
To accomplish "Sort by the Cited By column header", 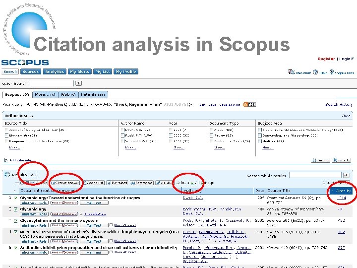I will coord(341,191).
